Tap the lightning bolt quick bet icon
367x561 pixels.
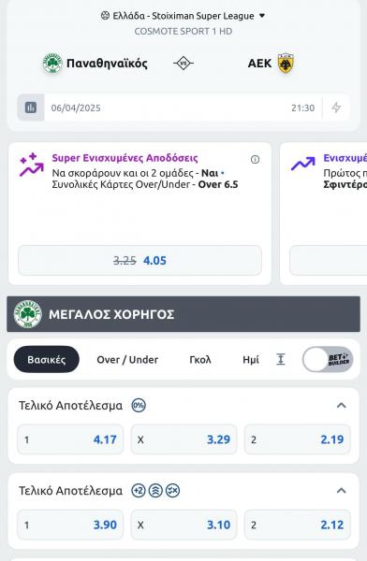pos(336,108)
